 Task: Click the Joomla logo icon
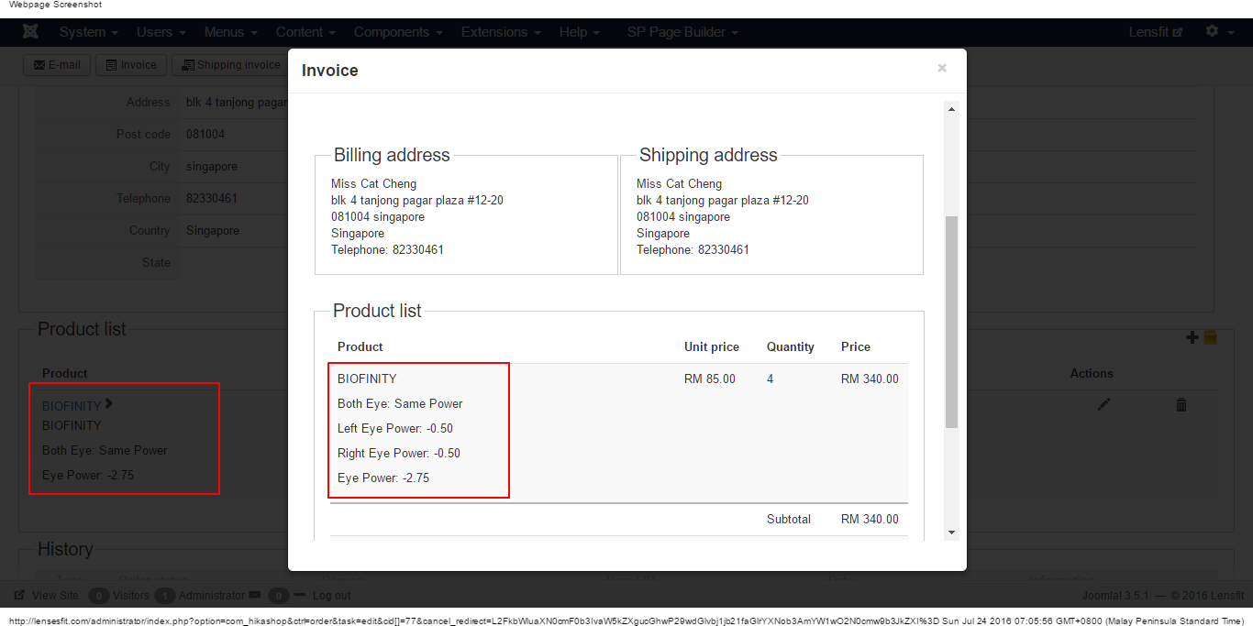tap(30, 32)
